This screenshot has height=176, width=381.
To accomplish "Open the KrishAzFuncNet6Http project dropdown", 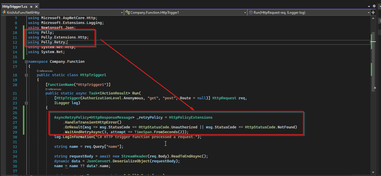I will (62, 13).
